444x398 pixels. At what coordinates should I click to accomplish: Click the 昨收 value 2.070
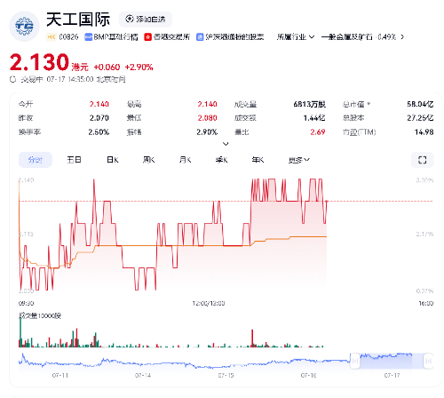(99, 118)
